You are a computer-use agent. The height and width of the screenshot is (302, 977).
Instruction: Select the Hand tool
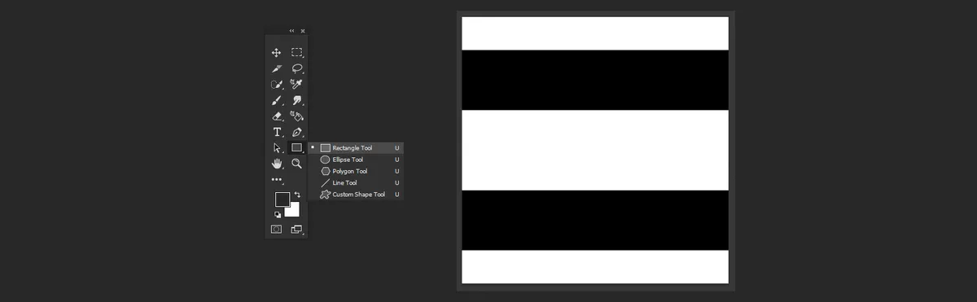click(x=277, y=164)
